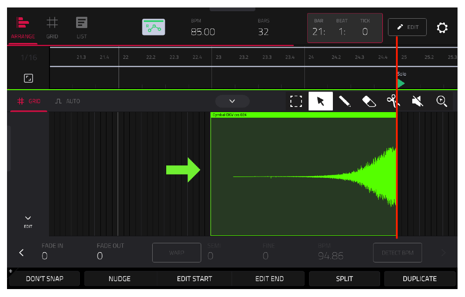This screenshot has width=465, height=297.
Task: Change the 1/16 time division setting
Action: tap(29, 57)
